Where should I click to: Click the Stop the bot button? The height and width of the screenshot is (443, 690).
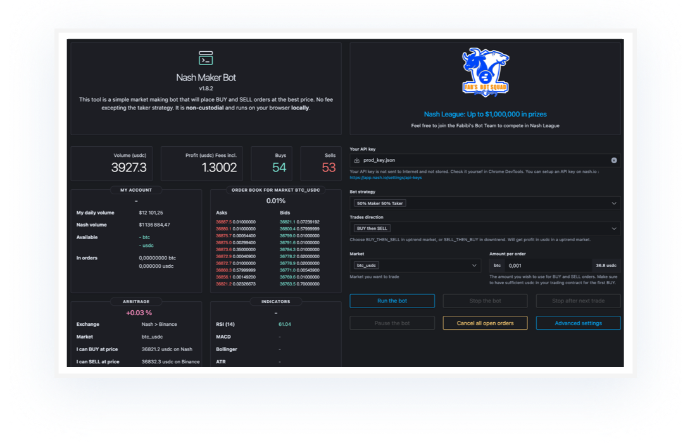(x=485, y=301)
